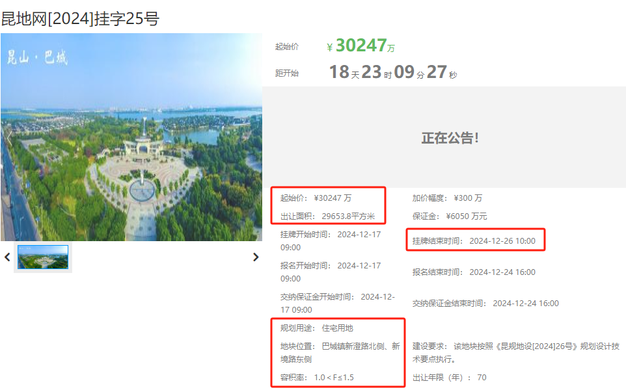Click the 容积率 1.0<F≤1.5 text

[317, 377]
